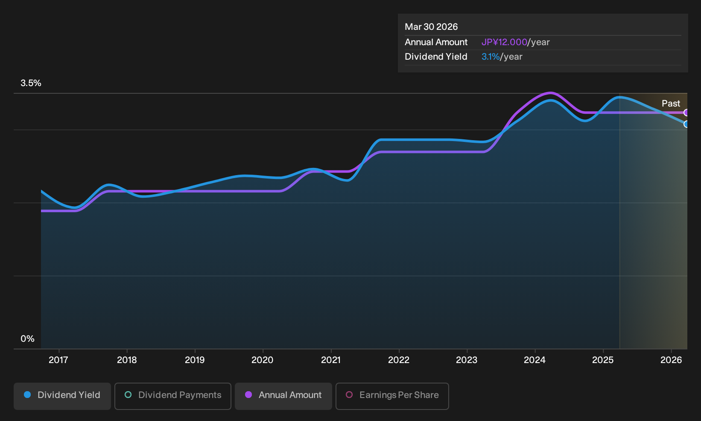This screenshot has height=421, width=701.
Task: Select the blue endpoint marker on chart
Action: pos(686,124)
